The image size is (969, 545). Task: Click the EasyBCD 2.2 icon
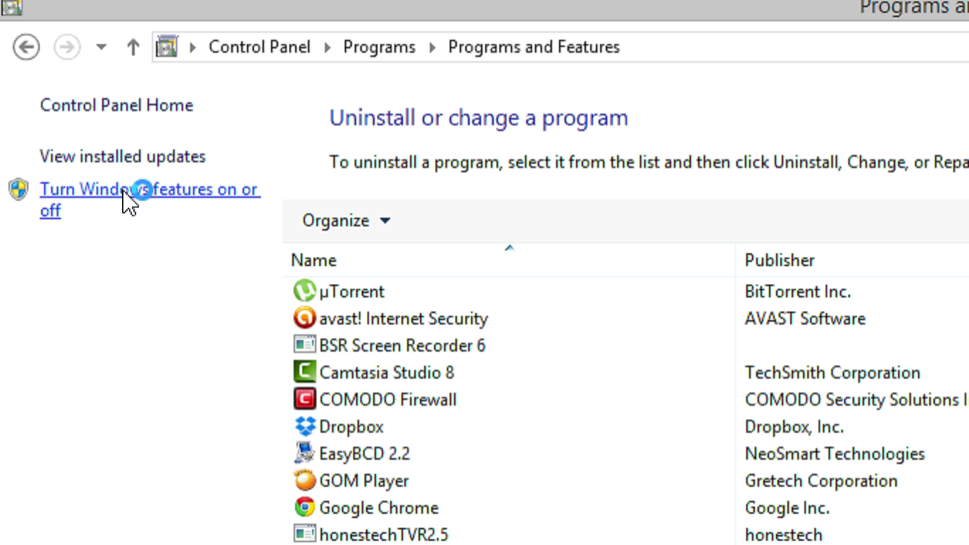pos(304,453)
